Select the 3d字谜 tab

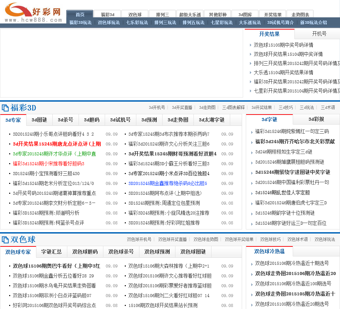(x=269, y=119)
